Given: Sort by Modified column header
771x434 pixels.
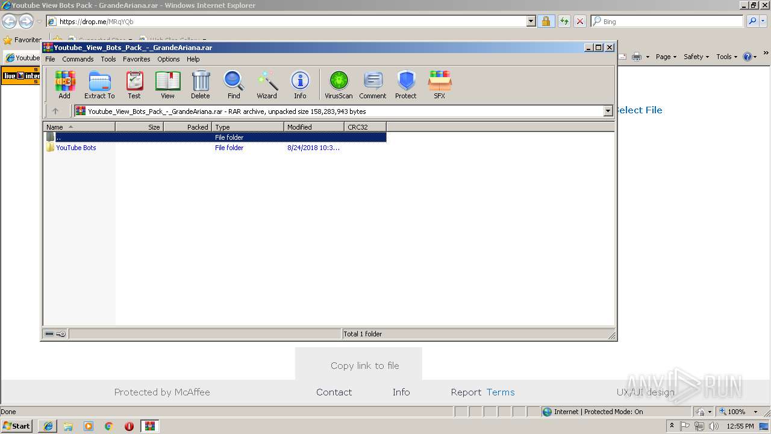Looking at the screenshot, I should click(314, 127).
